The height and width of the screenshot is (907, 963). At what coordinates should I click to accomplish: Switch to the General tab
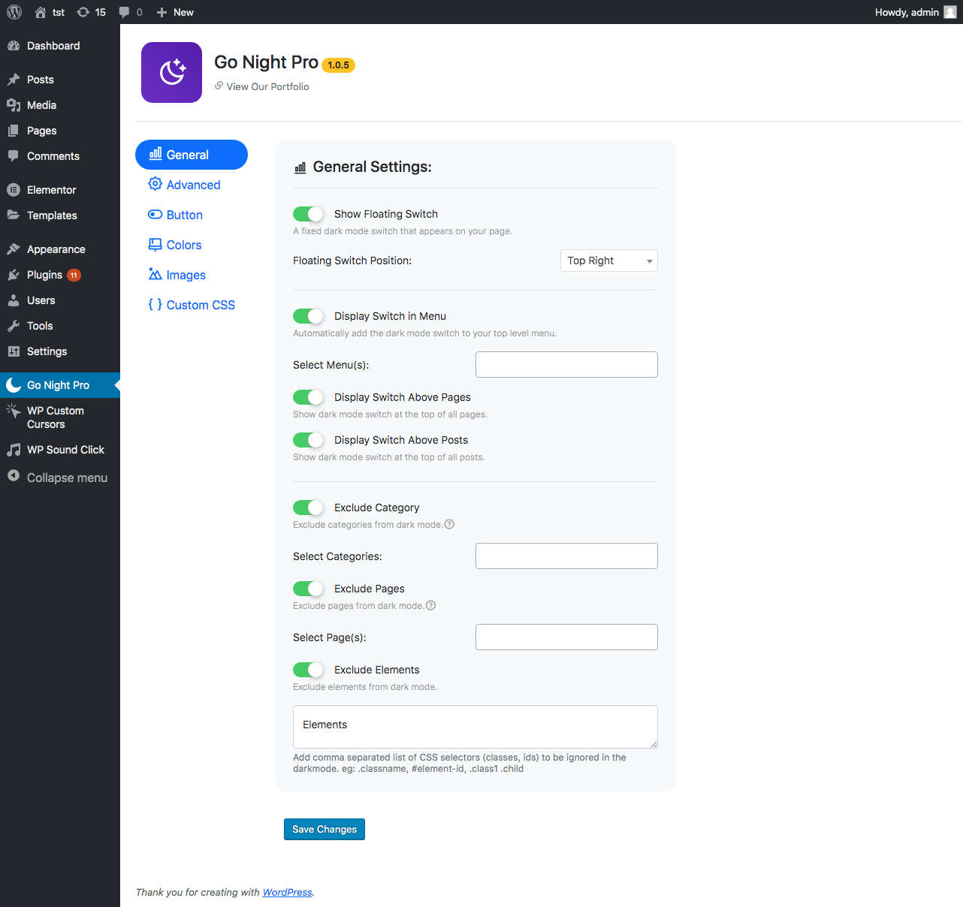pos(192,155)
